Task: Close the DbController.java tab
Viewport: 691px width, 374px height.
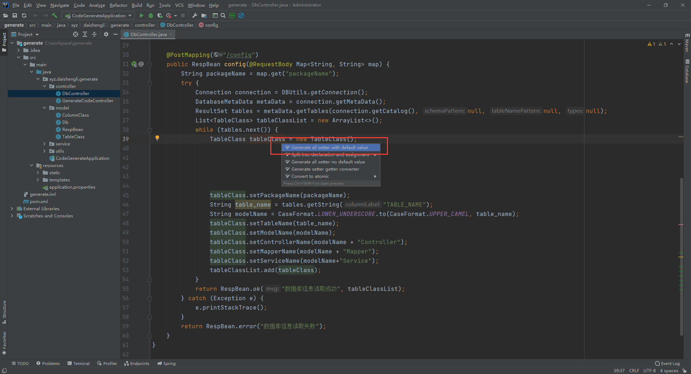Action: coord(171,34)
